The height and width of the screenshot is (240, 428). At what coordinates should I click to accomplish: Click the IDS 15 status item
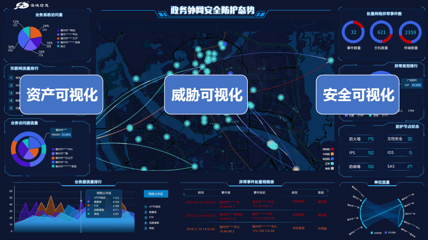400,152
